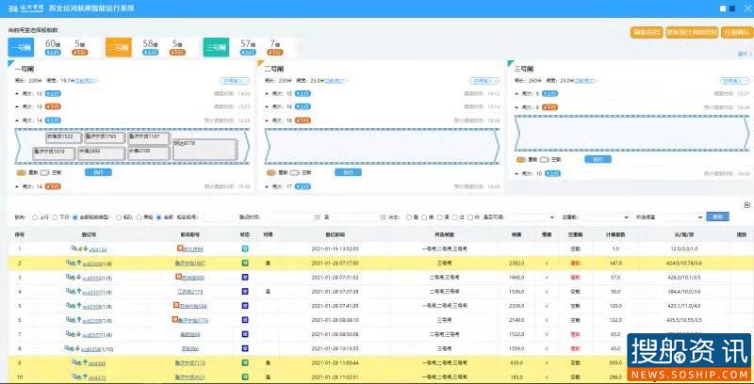Switch to the orange 二号闸 tab
The width and height of the screenshot is (754, 384).
[x=119, y=47]
